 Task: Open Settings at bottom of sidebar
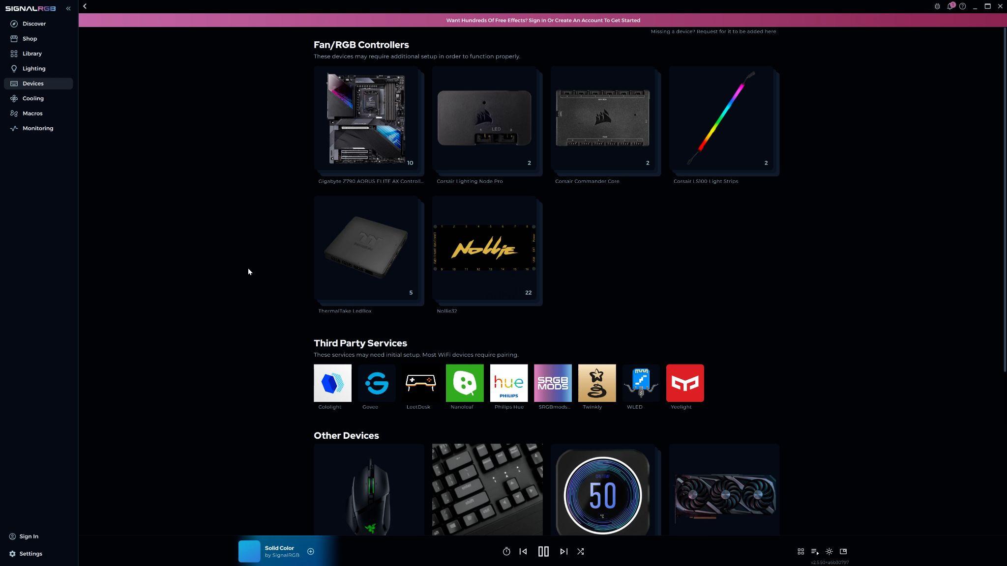(x=26, y=554)
